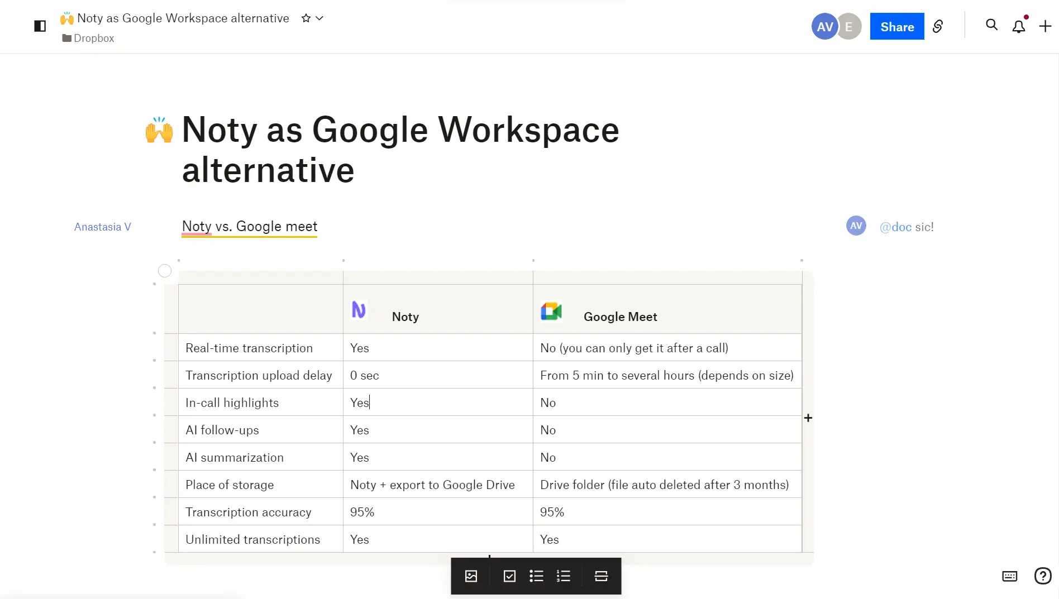Star this document as favorite
1059x599 pixels.
coord(306,18)
